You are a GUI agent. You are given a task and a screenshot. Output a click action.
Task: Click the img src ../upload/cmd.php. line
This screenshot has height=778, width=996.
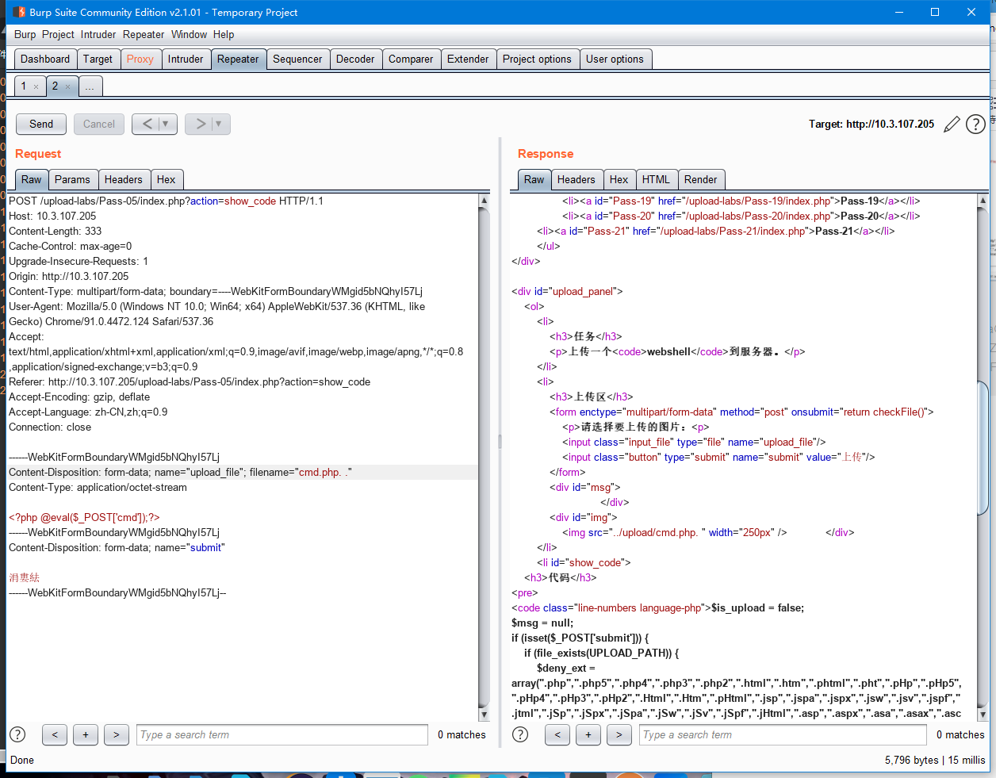click(x=675, y=532)
